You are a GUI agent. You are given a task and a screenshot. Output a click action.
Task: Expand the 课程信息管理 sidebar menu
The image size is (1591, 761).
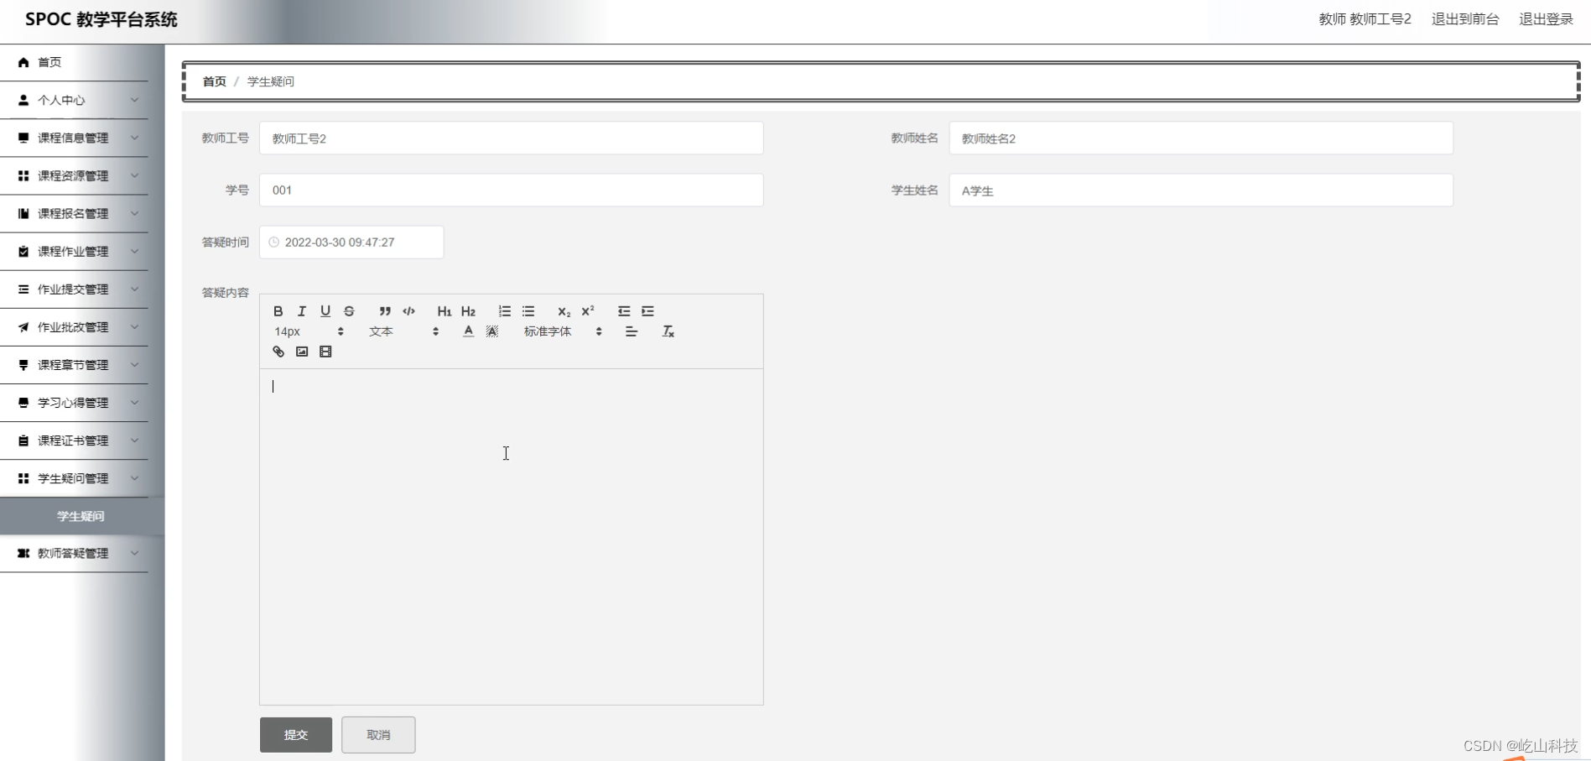coord(75,138)
